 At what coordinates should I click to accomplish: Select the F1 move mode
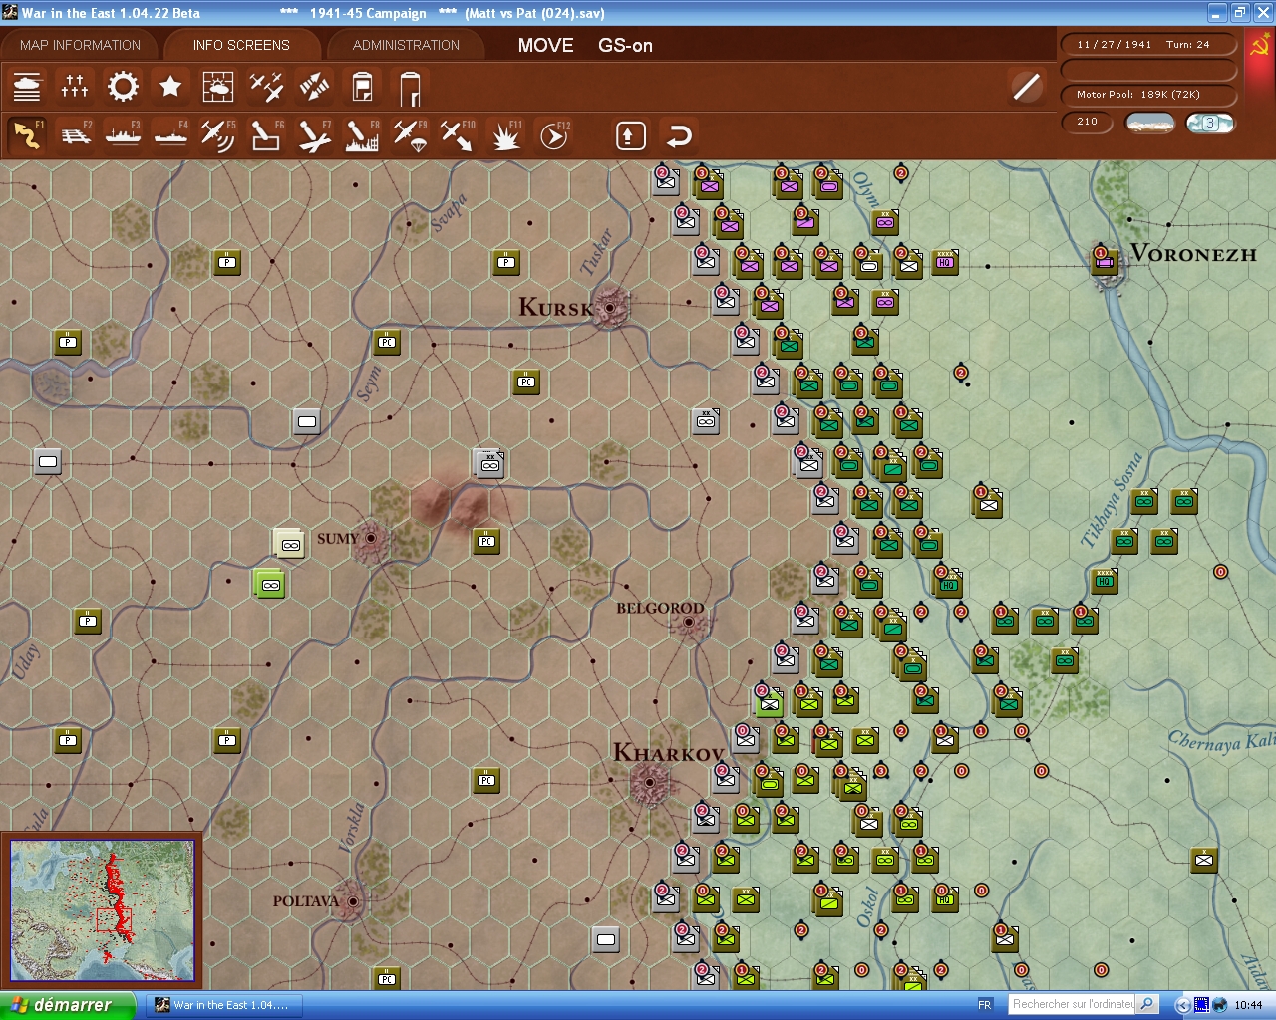[27, 135]
